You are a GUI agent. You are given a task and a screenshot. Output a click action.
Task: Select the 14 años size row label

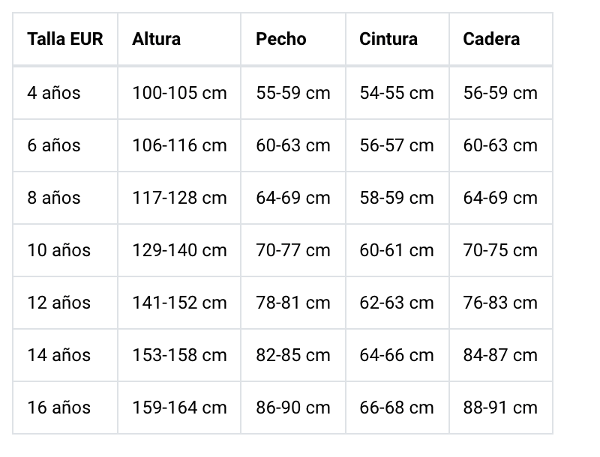(58, 355)
